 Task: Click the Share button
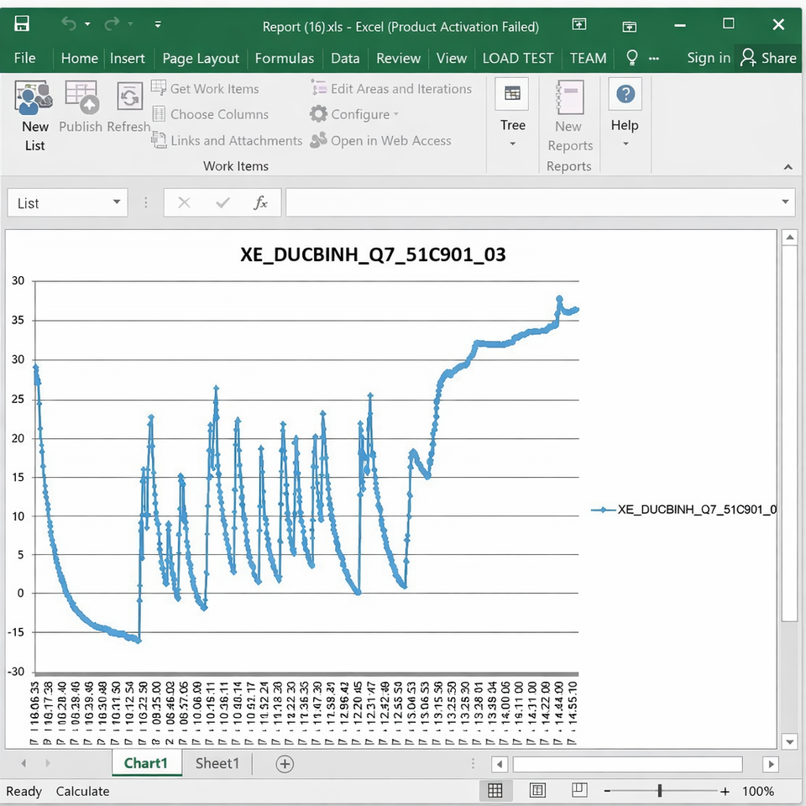768,58
